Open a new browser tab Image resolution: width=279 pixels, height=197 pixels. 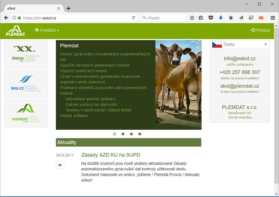(x=68, y=8)
